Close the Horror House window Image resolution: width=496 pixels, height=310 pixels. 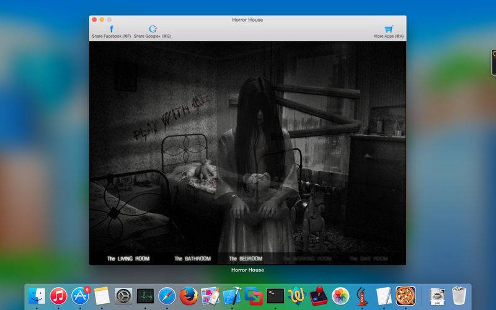click(94, 20)
